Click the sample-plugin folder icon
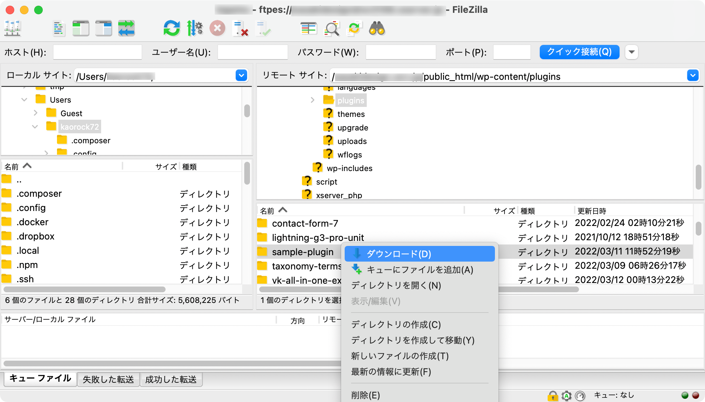Viewport: 705px width, 402px height. [262, 252]
